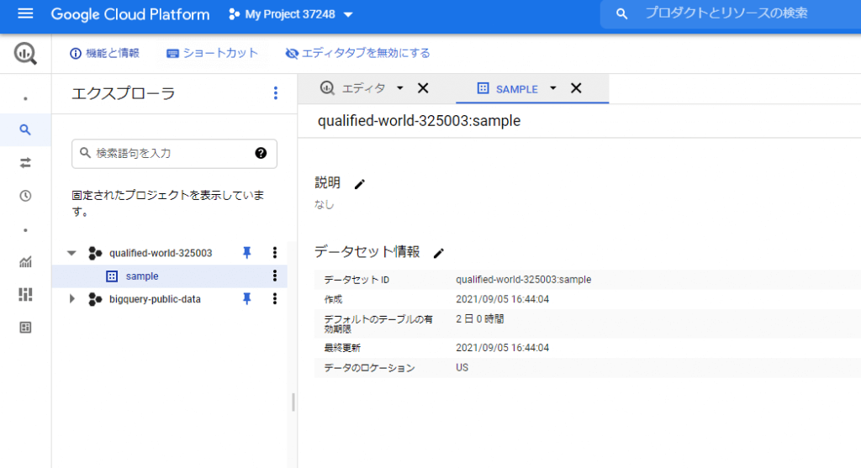This screenshot has width=861, height=468.
Task: Click the 作成 date 2021/09/05 16:44:04
Action: coord(503,299)
